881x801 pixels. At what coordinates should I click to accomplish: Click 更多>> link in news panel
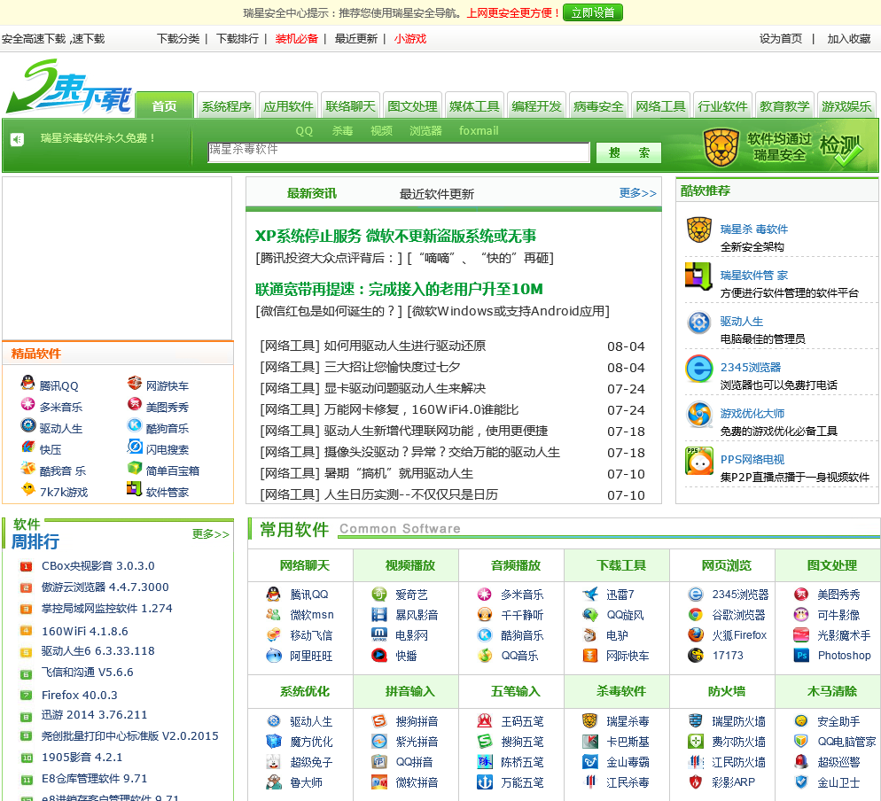pyautogui.click(x=638, y=193)
